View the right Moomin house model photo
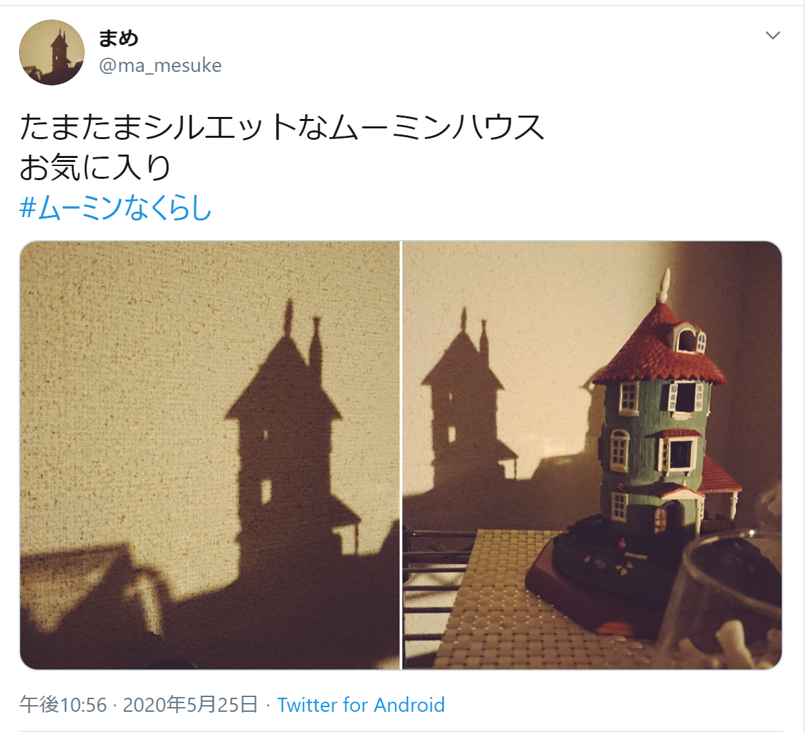 [592, 455]
